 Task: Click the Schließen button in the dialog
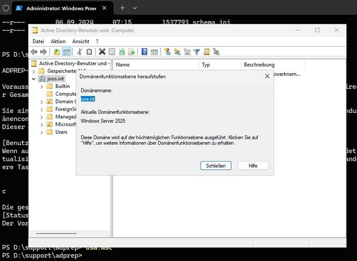point(216,166)
